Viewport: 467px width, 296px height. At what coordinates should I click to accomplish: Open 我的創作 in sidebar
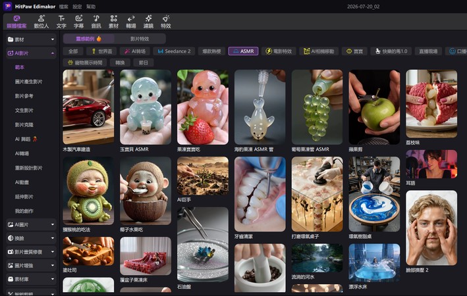(x=24, y=211)
